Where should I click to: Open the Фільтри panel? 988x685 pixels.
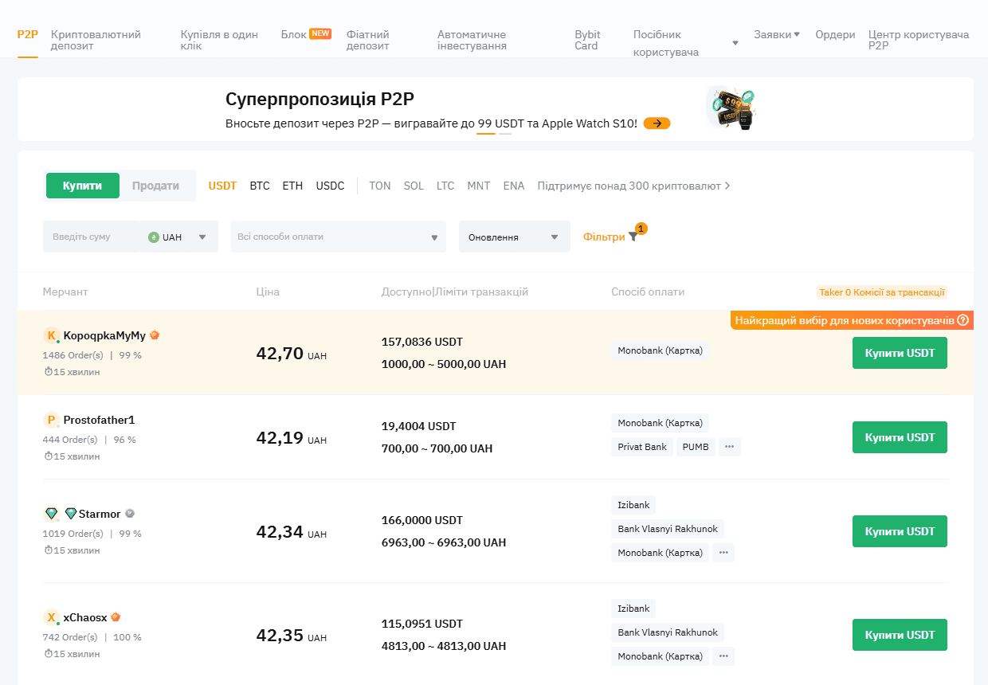pyautogui.click(x=604, y=237)
